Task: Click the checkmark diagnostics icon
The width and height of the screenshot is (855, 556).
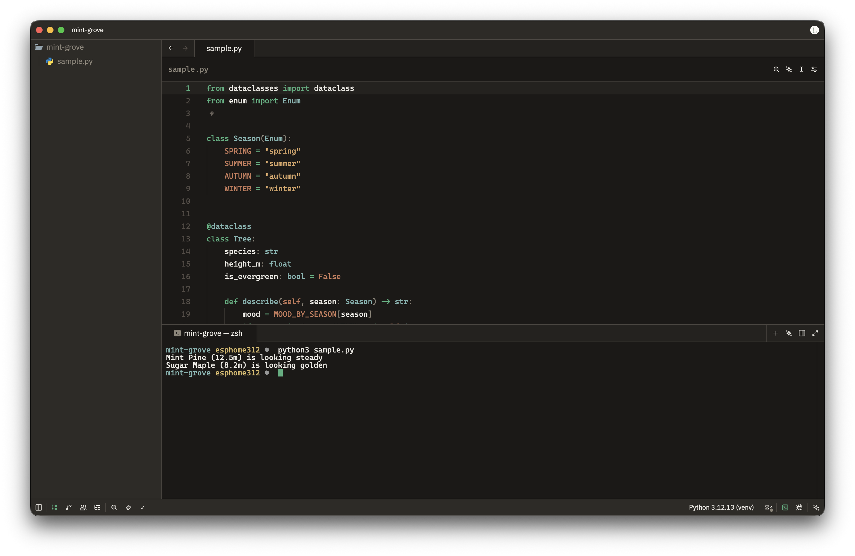Action: 143,507
